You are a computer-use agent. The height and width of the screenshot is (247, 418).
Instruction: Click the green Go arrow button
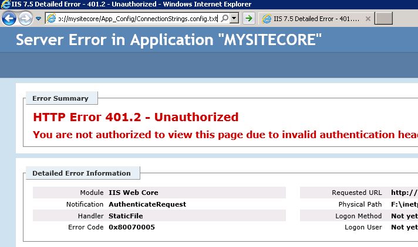(249, 18)
